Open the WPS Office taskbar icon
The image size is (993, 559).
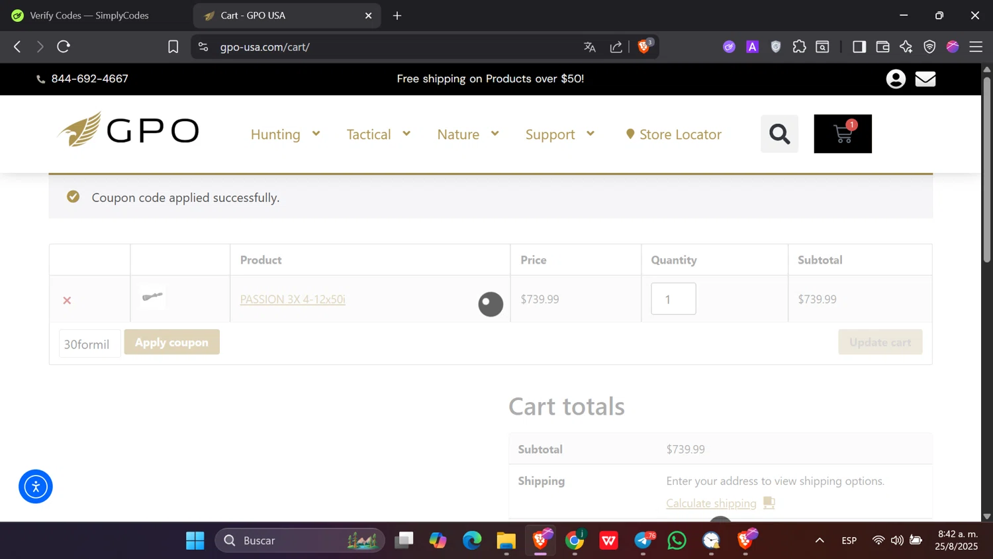[x=608, y=540]
